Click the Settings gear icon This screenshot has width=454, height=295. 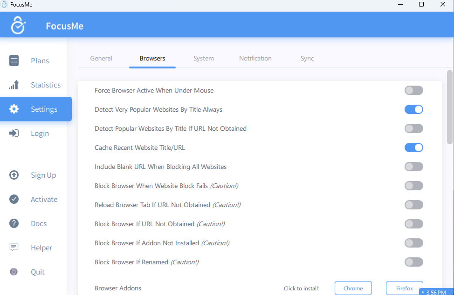[x=14, y=109]
